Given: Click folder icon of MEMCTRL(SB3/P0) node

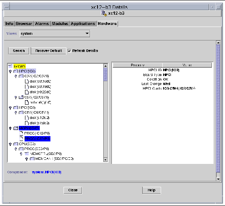Looking at the screenshot, I should [x=27, y=154].
